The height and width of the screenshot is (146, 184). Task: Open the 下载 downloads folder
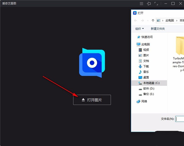point(146,66)
